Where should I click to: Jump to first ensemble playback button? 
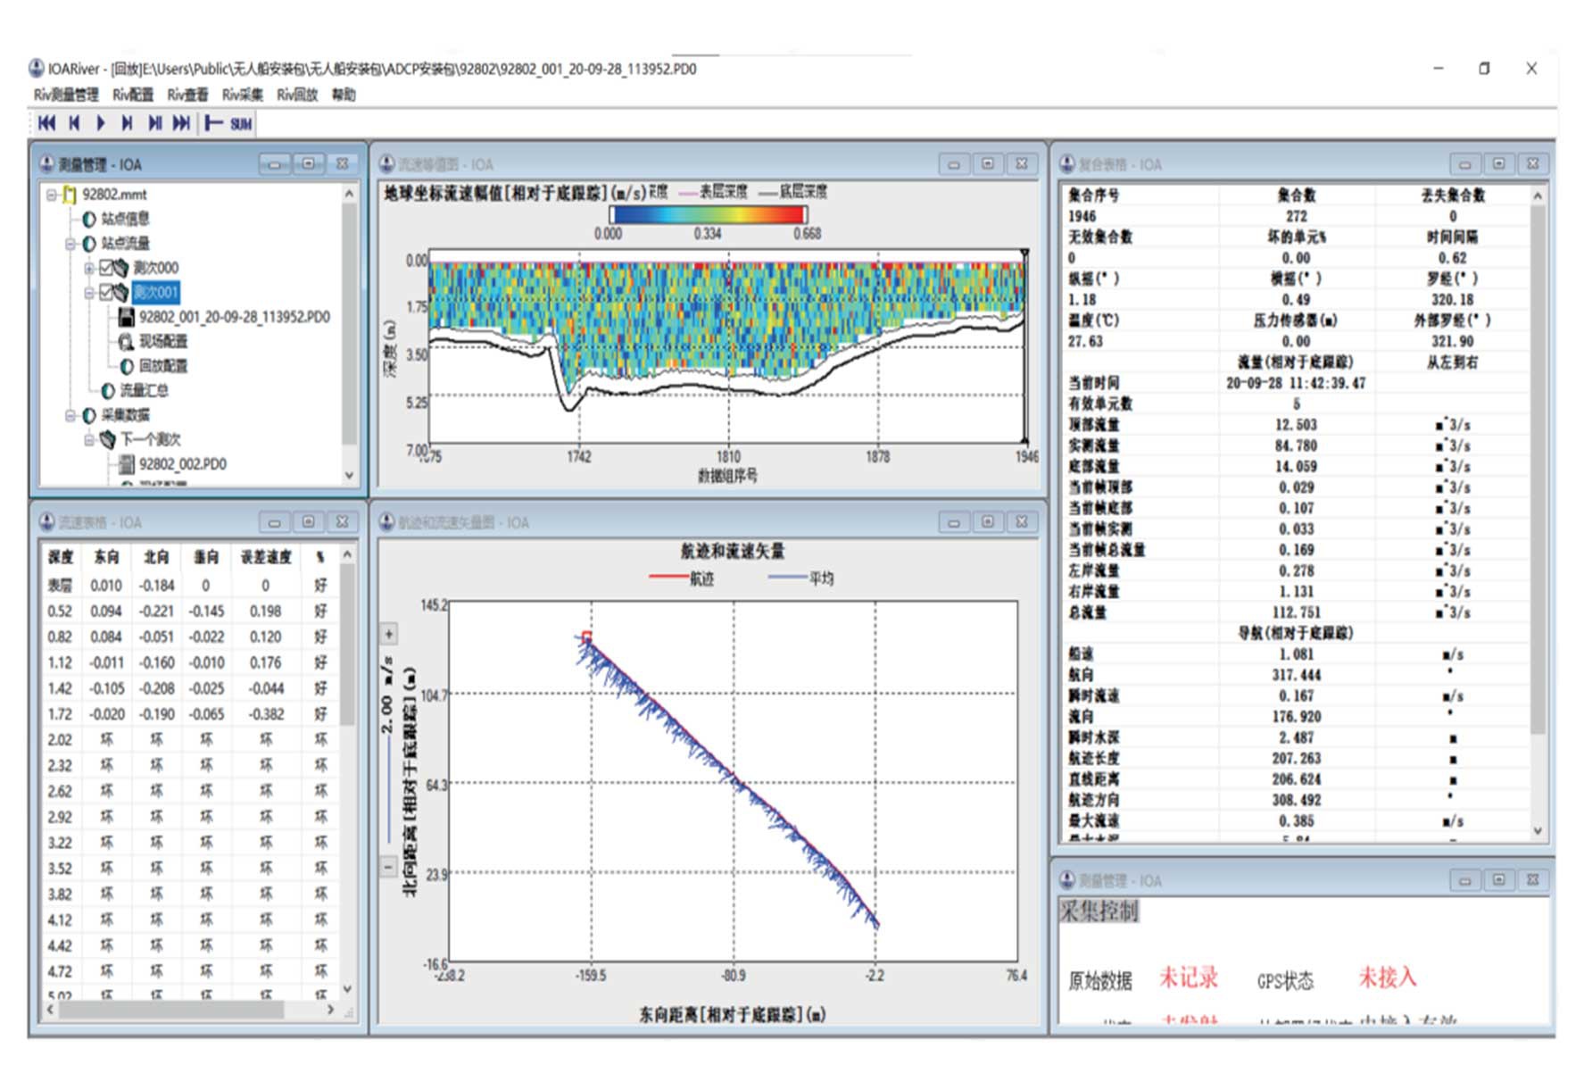47,123
